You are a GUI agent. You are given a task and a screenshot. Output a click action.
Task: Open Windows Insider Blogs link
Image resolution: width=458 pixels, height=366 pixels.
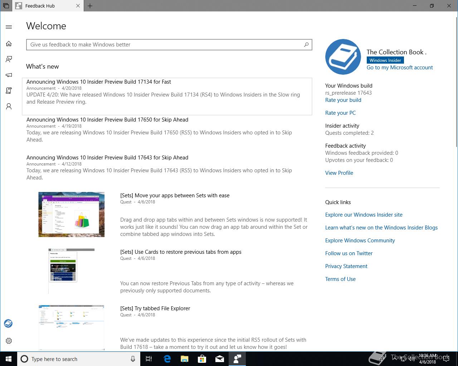click(x=381, y=228)
